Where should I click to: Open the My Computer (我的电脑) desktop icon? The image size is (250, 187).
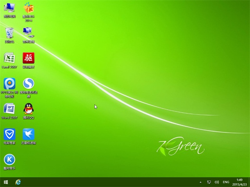click(x=10, y=8)
